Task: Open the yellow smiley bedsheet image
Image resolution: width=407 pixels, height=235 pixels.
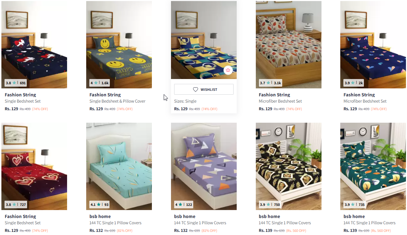Action: coord(119,44)
